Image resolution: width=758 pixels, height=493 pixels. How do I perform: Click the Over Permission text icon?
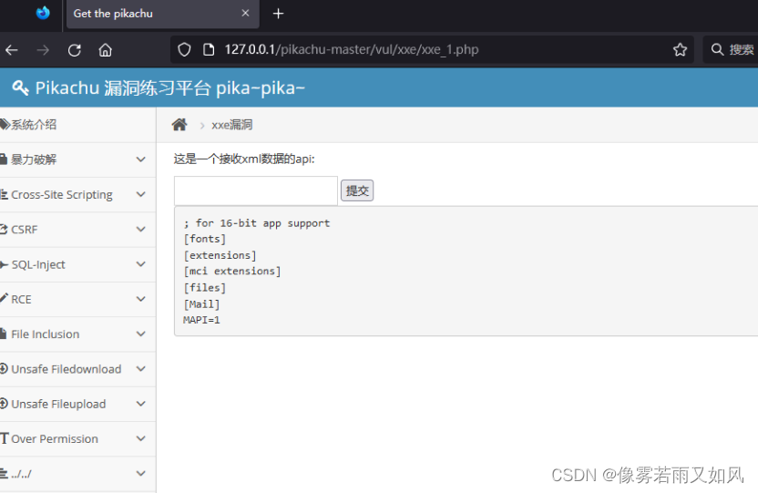coord(5,438)
